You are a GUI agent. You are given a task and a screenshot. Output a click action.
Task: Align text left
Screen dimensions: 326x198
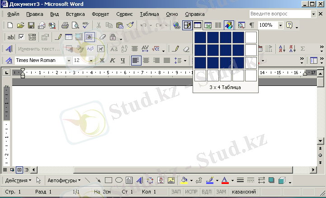point(136,61)
